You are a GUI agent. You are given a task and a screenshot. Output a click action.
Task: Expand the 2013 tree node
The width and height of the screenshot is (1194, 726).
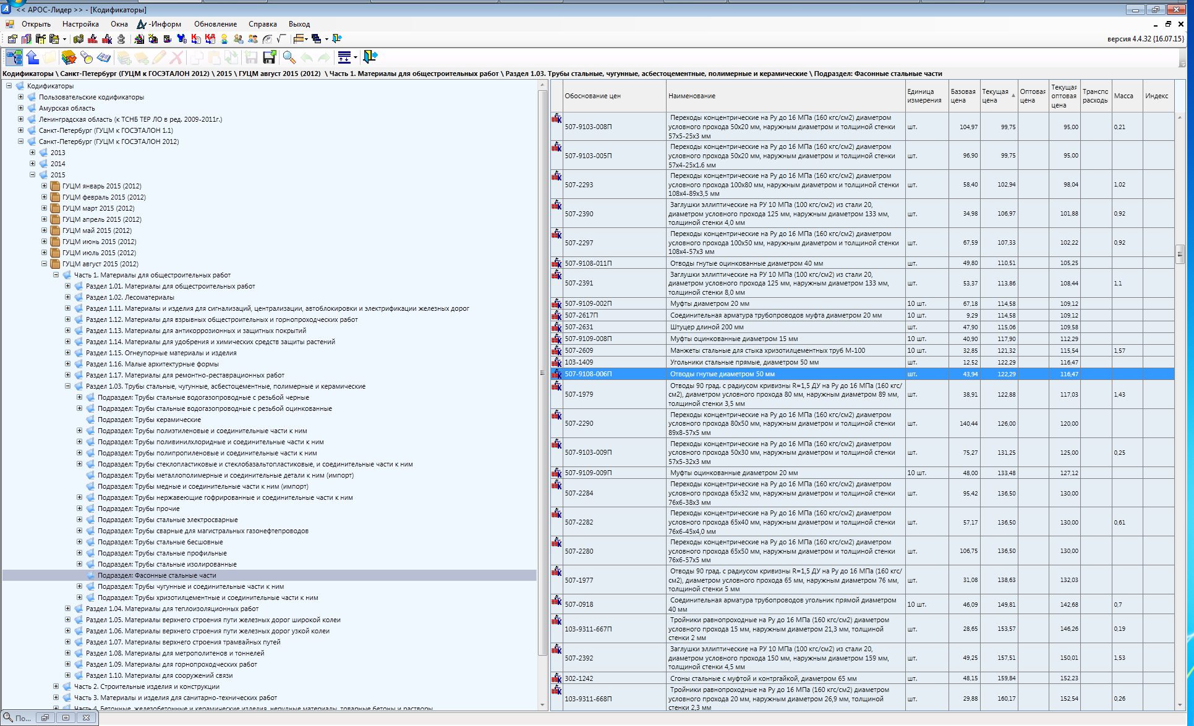click(x=32, y=153)
